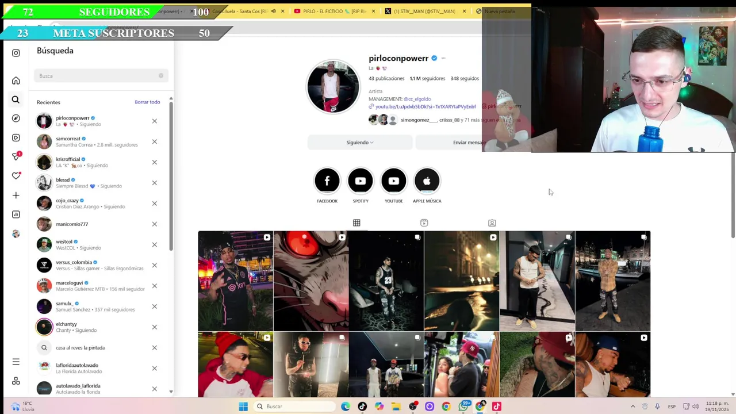Open WhatsApp from the taskbar
The width and height of the screenshot is (736, 414).
coord(463,407)
